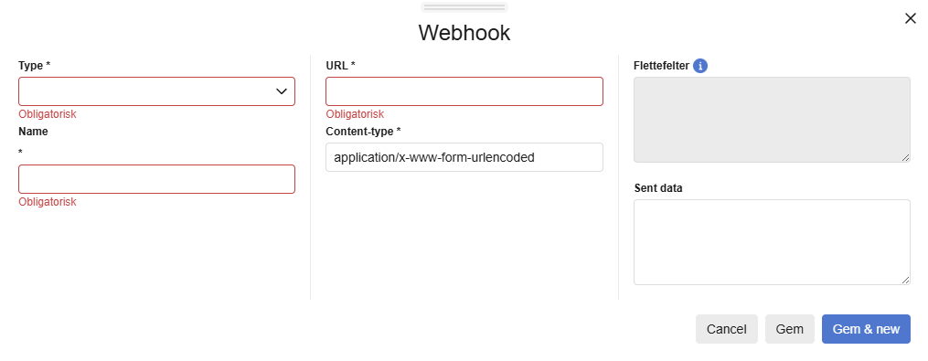Open the Type combo box field
The height and width of the screenshot is (361, 928).
point(157,91)
